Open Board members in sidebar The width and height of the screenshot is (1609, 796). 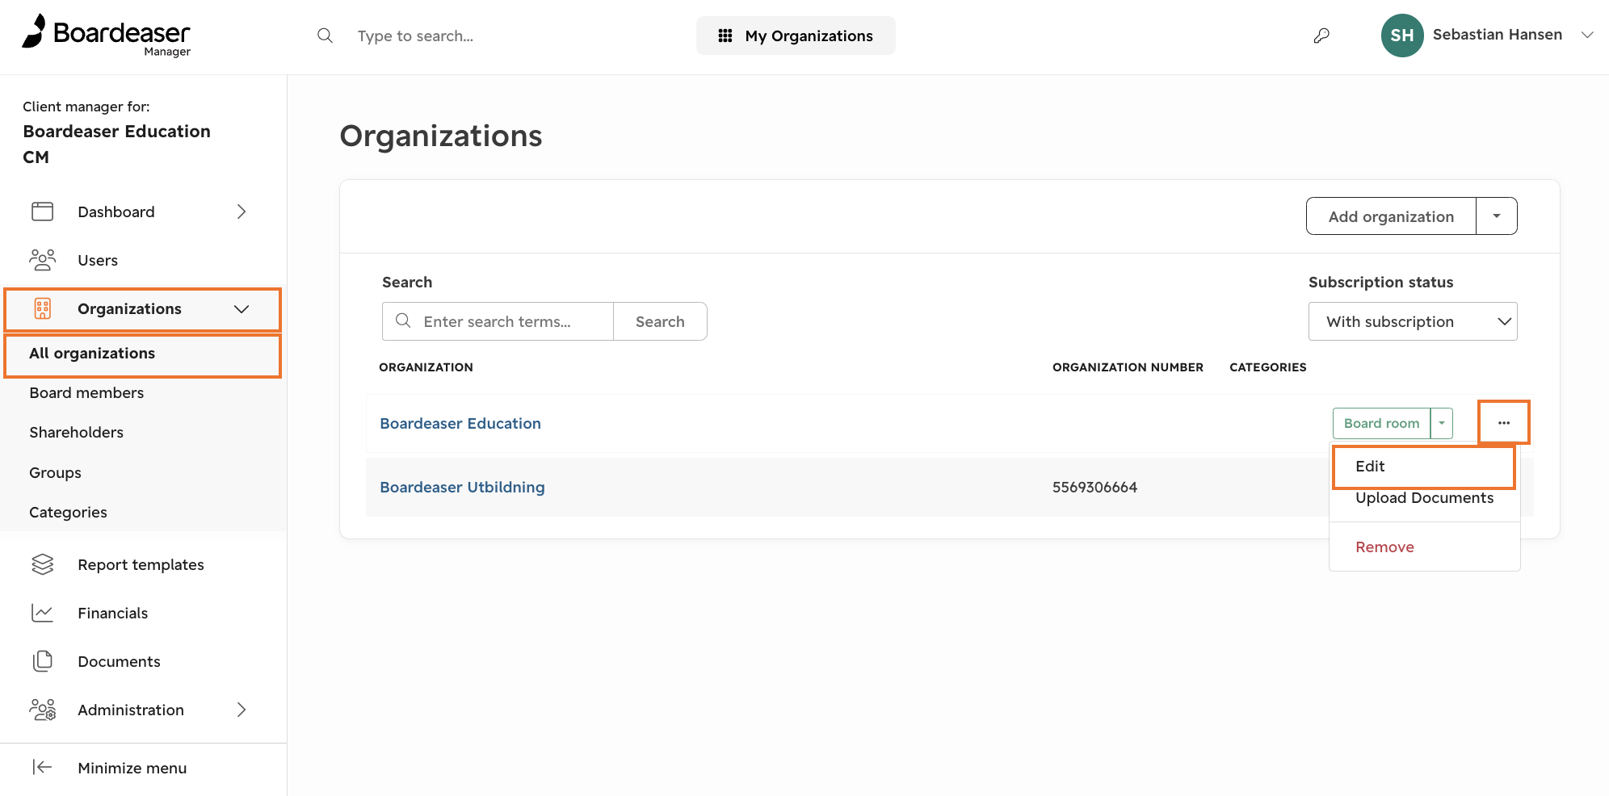coord(86,393)
